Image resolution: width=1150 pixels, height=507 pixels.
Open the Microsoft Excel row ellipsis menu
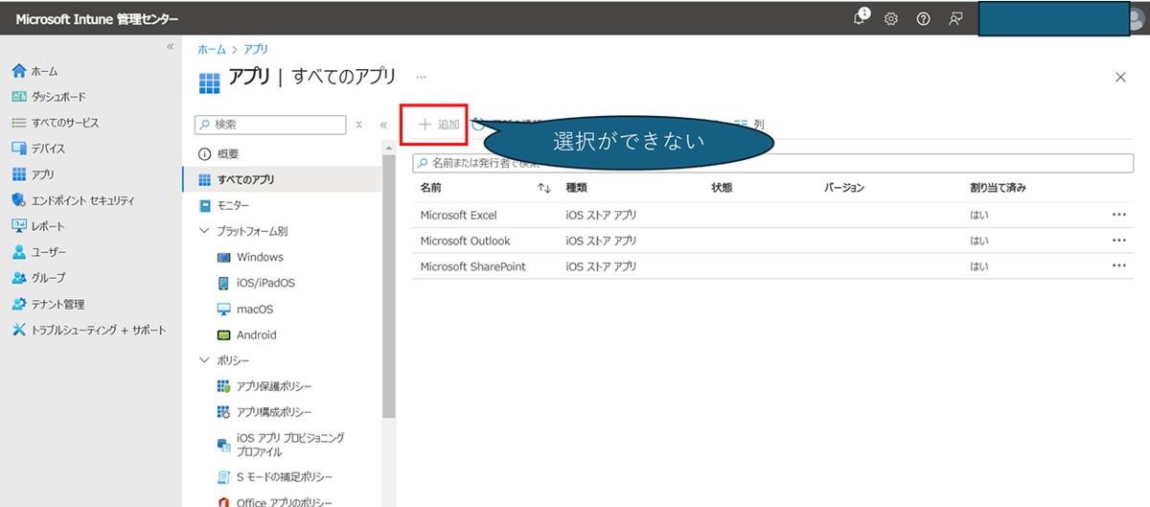[x=1118, y=215]
